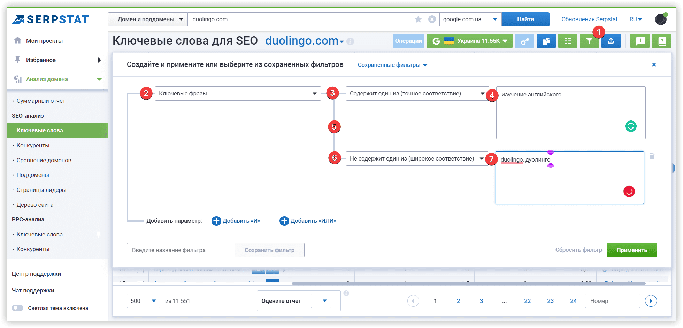This screenshot has height=328, width=683.
Task: Focus the Введите название фильтра field
Action: click(179, 250)
